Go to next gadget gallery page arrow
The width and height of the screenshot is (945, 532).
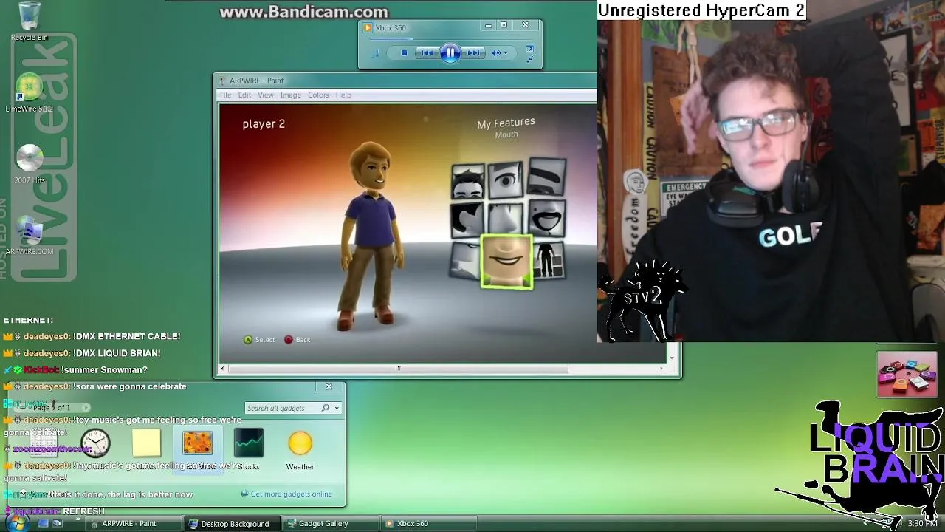86,408
